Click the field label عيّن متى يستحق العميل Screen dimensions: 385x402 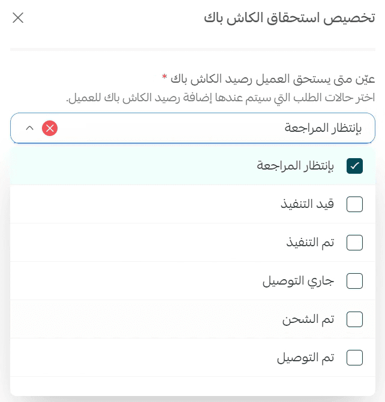(273, 79)
